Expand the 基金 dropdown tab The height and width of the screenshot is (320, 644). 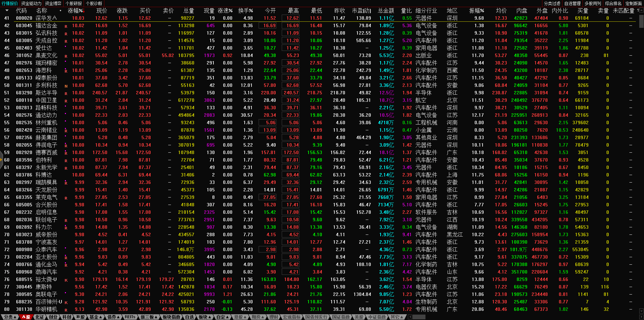point(96,317)
